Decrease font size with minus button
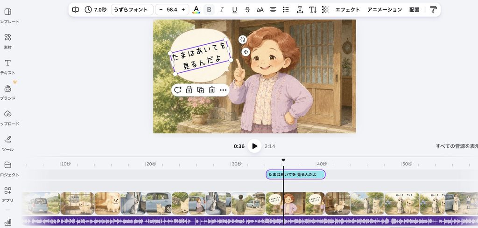478x228 pixels. tap(161, 10)
